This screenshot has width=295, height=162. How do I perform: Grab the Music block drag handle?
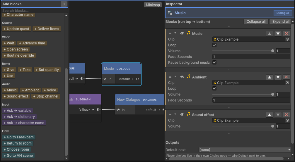[x=170, y=34]
